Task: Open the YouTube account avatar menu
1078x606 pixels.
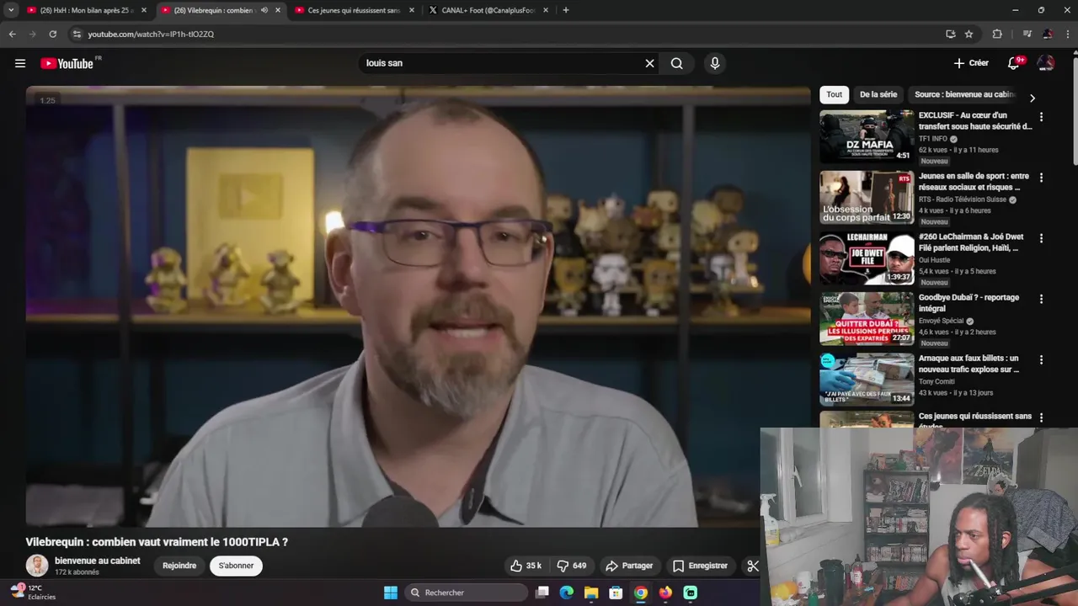Action: click(1046, 63)
